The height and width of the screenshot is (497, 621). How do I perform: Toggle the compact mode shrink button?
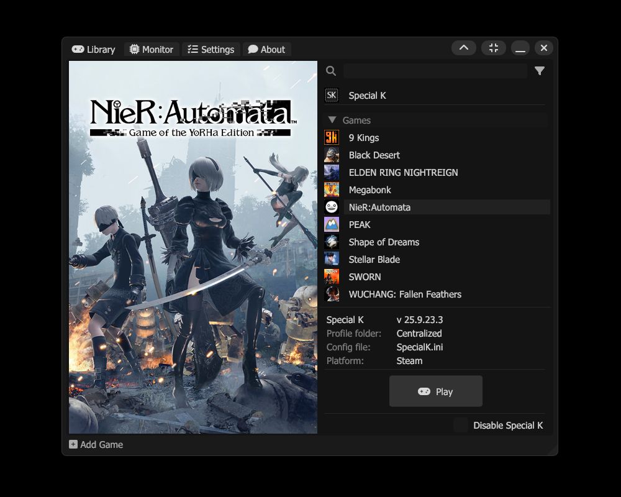click(x=494, y=48)
